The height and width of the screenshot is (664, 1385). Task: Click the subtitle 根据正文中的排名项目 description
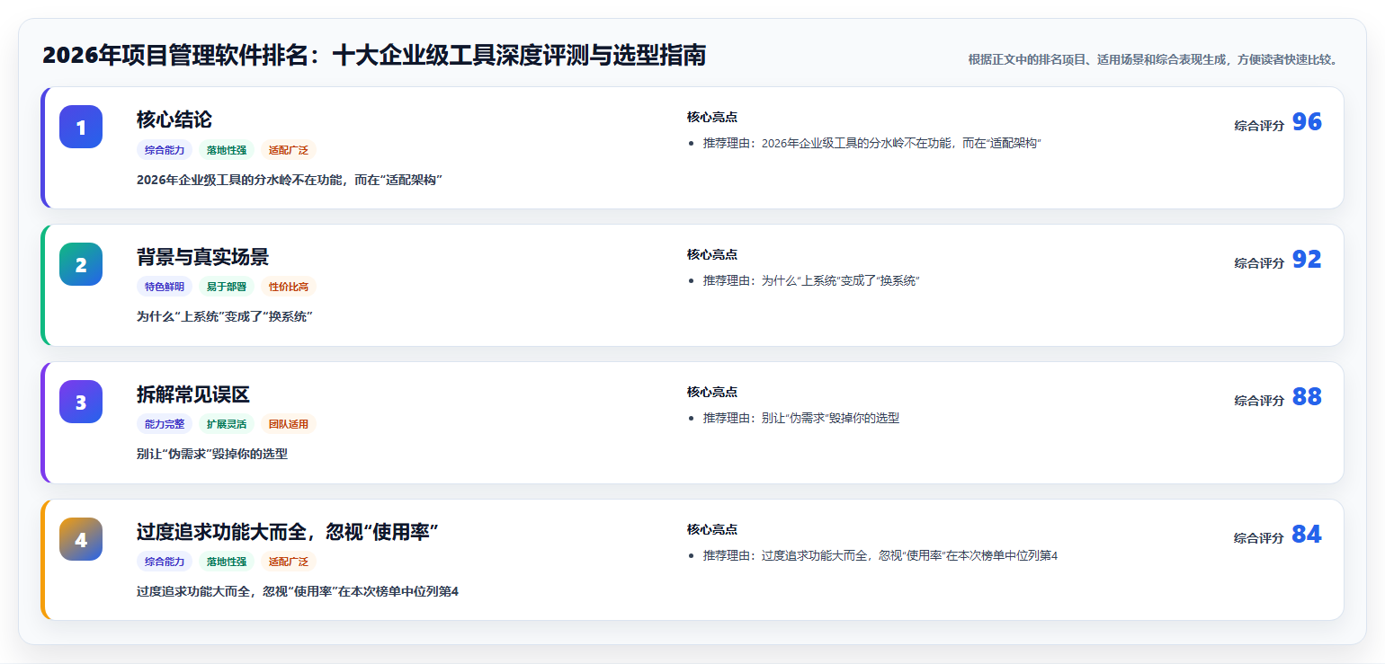pos(1154,59)
